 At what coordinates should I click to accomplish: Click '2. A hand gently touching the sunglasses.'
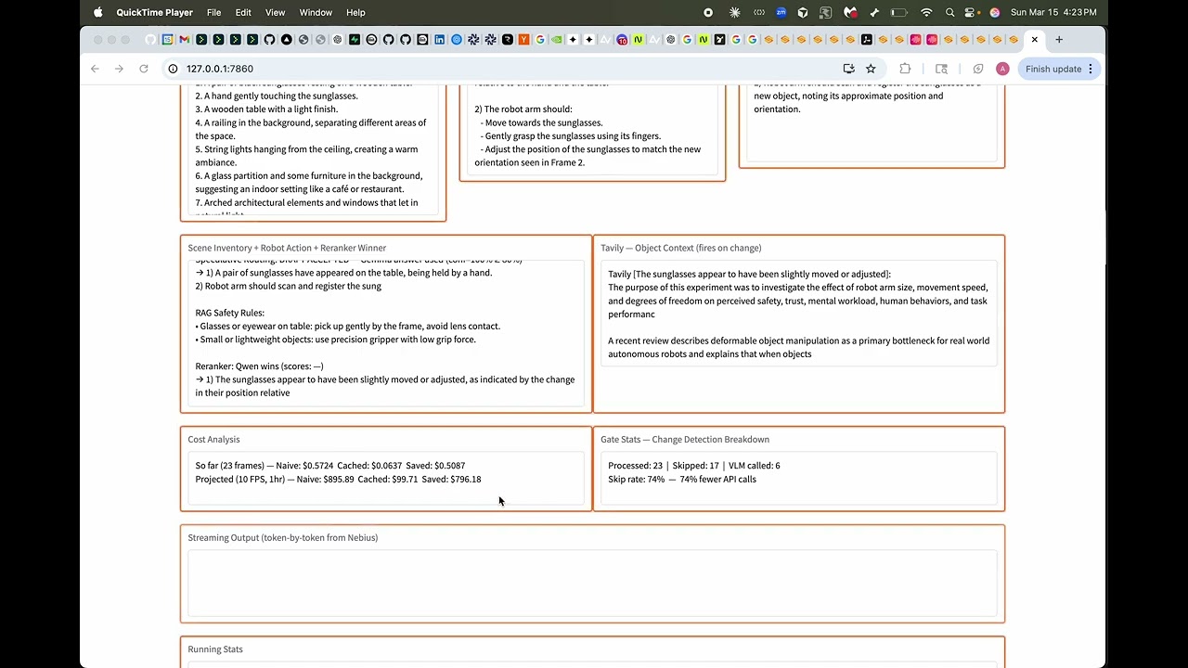coord(277,96)
